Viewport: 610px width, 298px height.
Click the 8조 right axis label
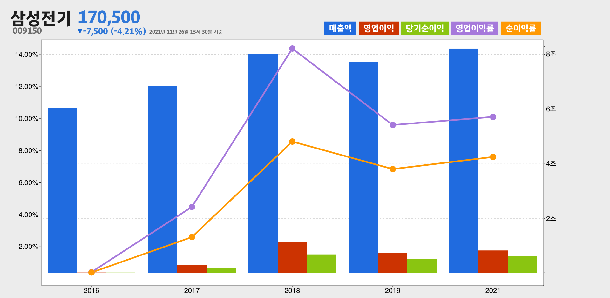[551, 54]
